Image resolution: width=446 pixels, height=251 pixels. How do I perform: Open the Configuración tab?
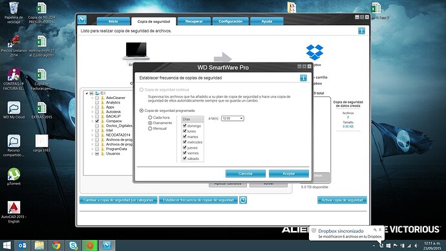click(230, 21)
